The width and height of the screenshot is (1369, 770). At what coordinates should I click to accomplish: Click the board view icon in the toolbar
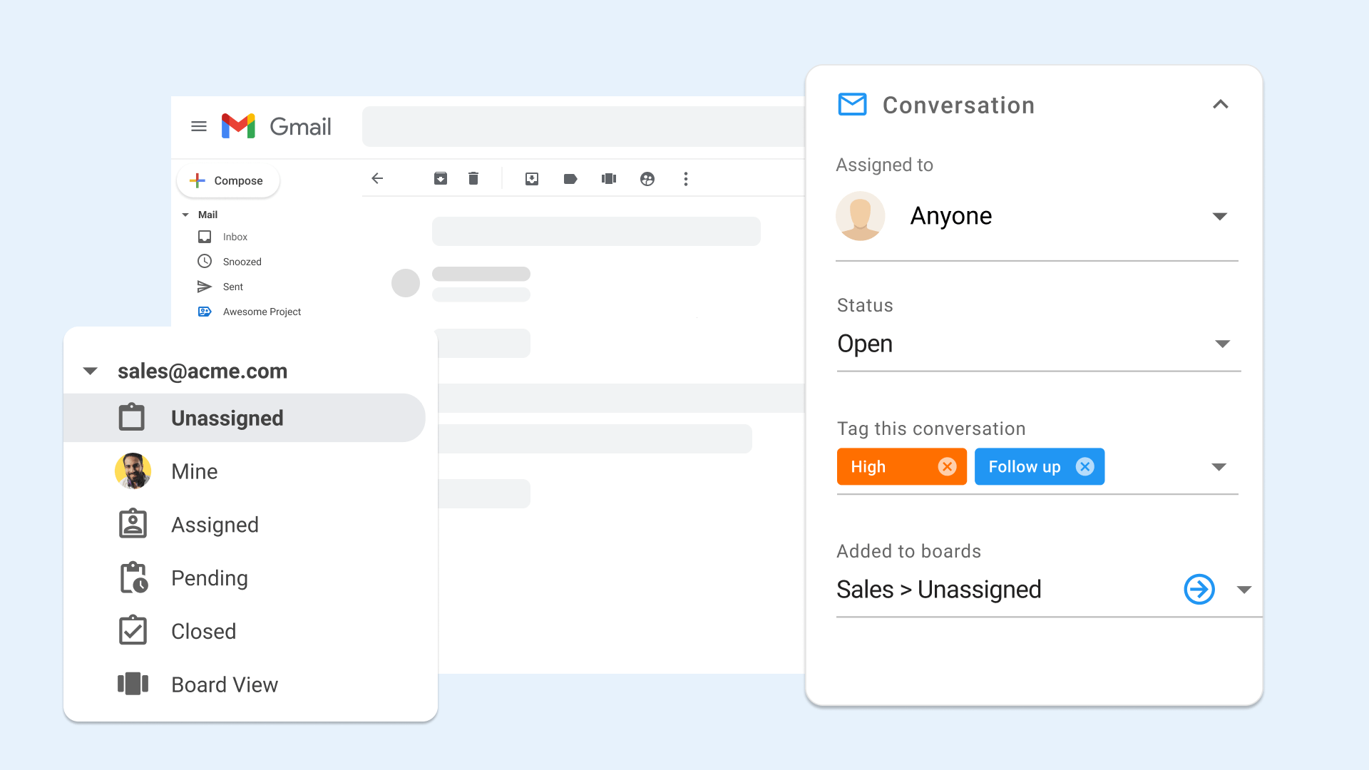(608, 179)
